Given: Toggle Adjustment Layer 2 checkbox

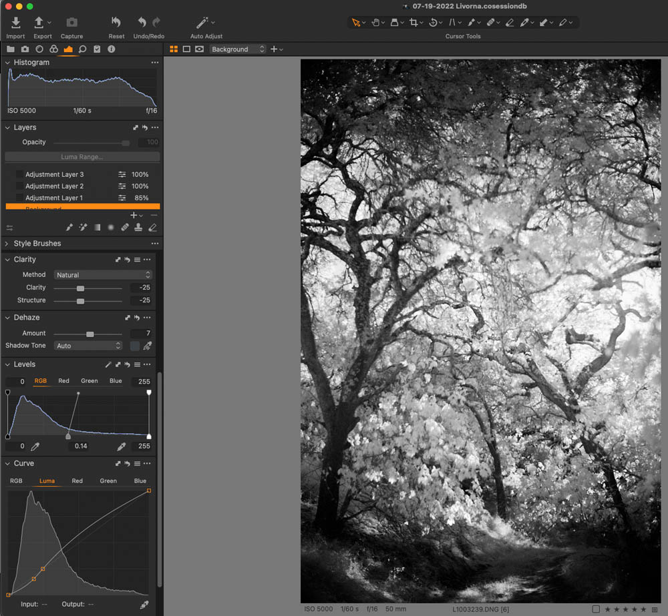Looking at the screenshot, I should point(19,186).
